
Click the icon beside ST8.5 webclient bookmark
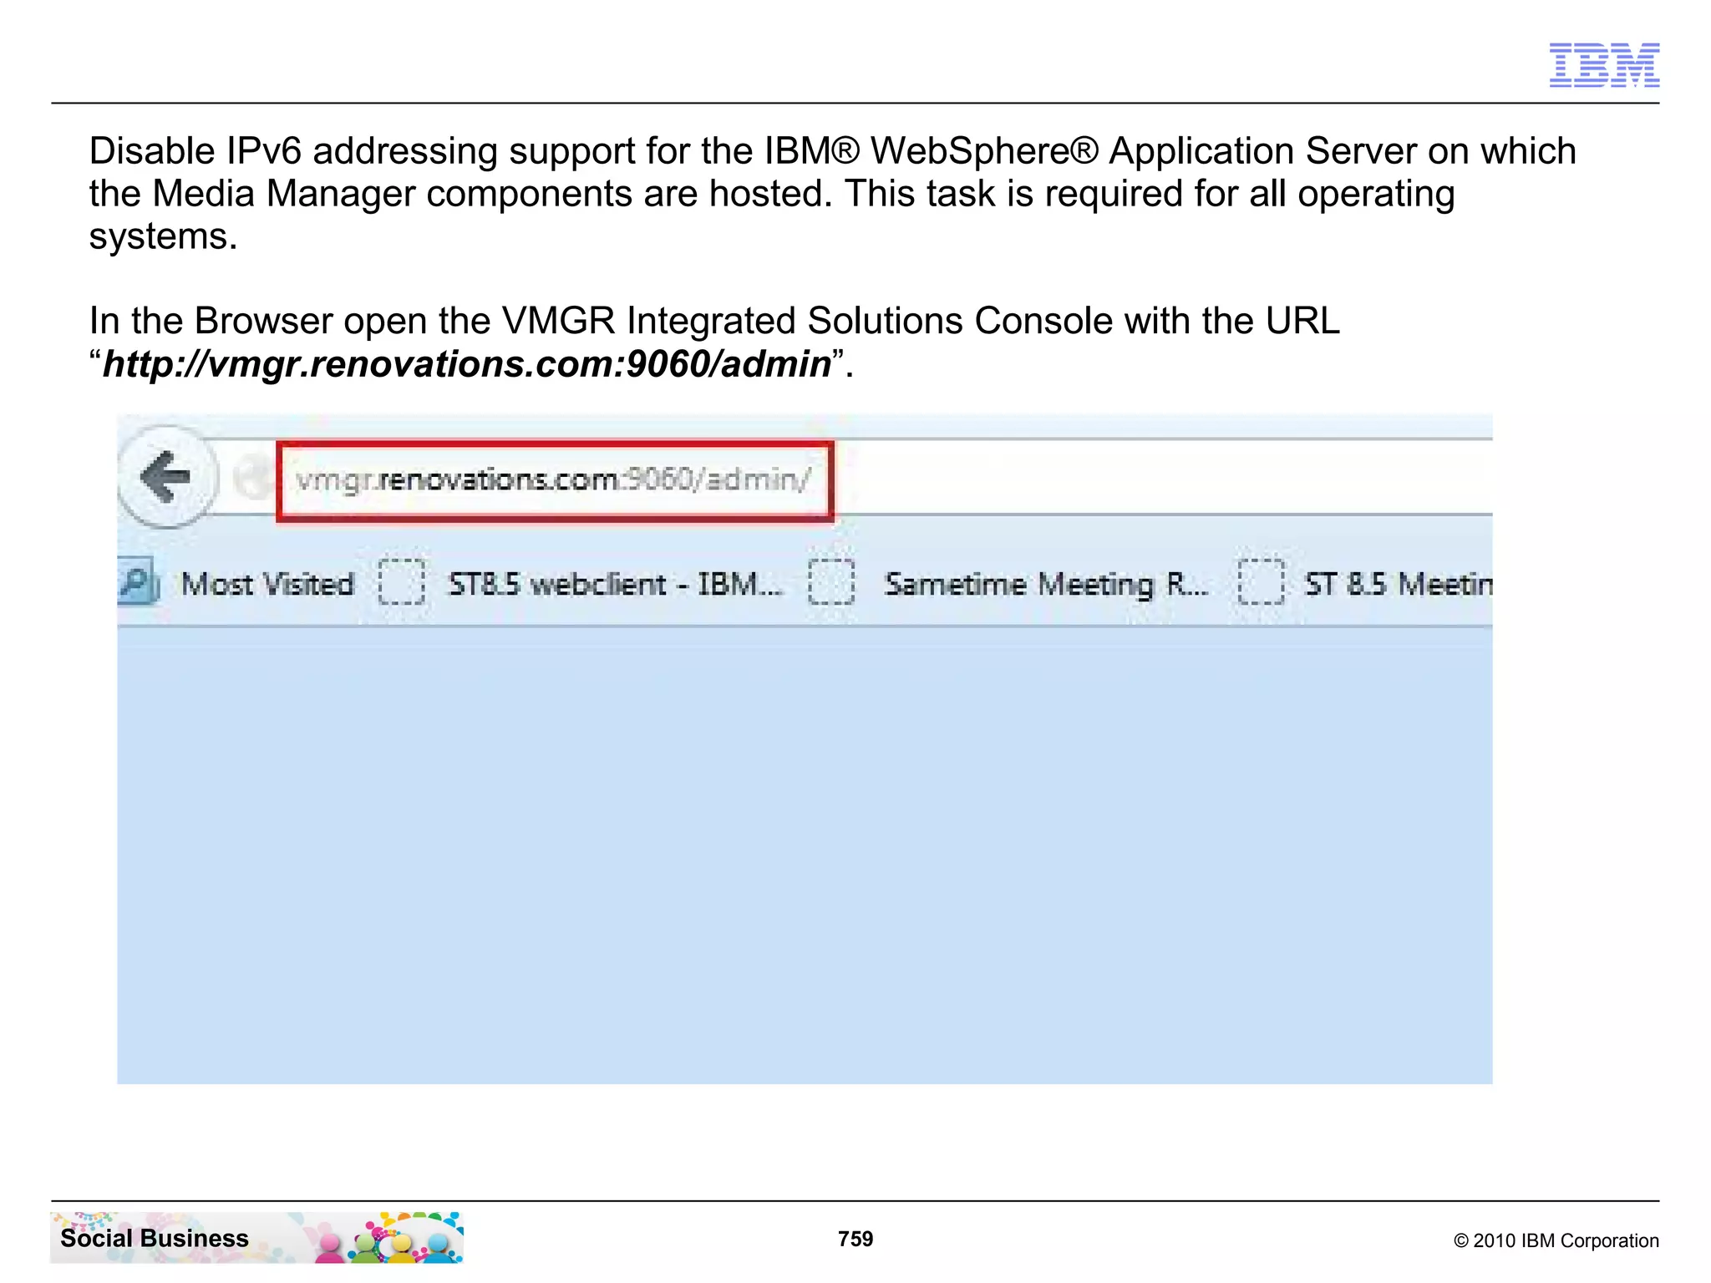[x=402, y=581]
